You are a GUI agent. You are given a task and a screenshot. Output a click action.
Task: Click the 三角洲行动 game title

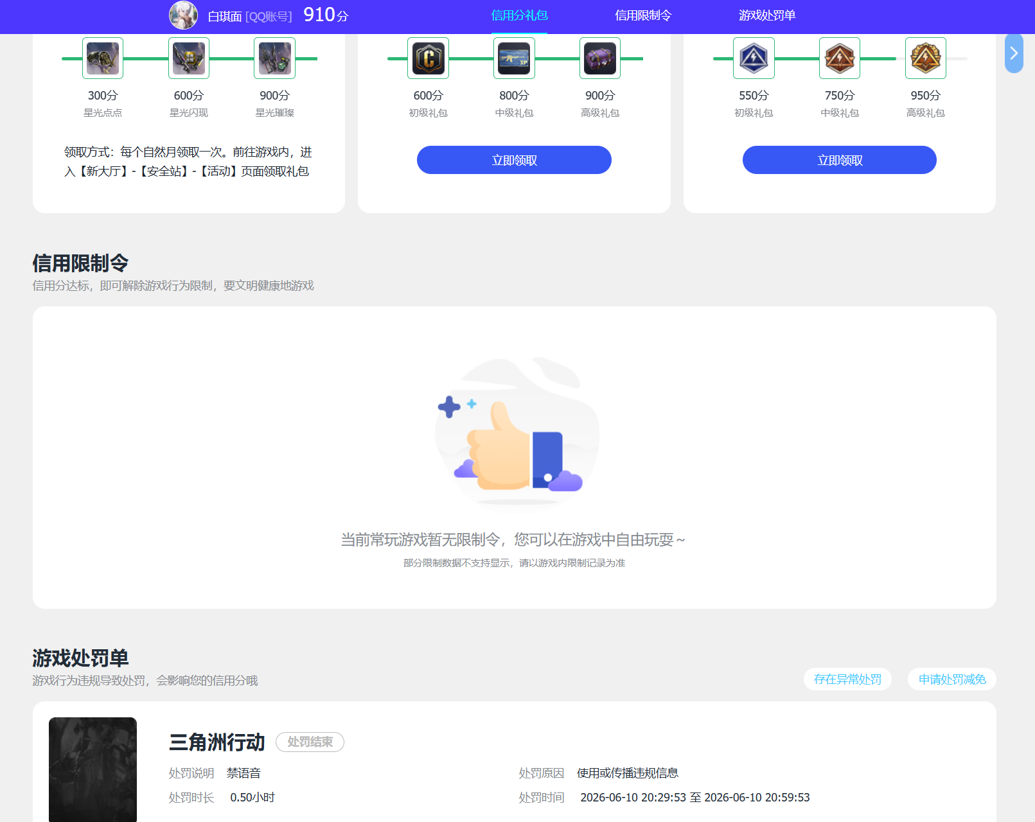coord(217,742)
